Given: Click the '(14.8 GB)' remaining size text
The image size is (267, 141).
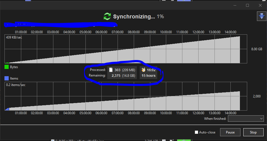Looking at the screenshot, I should pyautogui.click(x=128, y=76).
